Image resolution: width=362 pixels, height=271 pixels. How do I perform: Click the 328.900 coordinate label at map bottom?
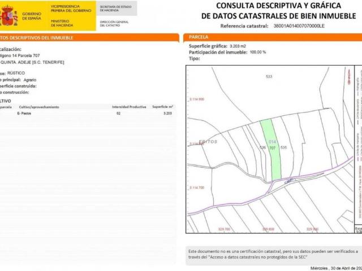tap(312, 229)
